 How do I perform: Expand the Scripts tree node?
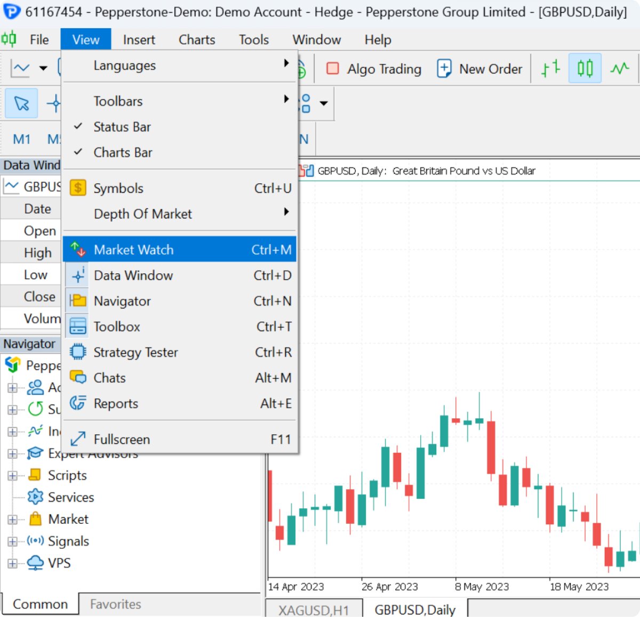pos(12,475)
